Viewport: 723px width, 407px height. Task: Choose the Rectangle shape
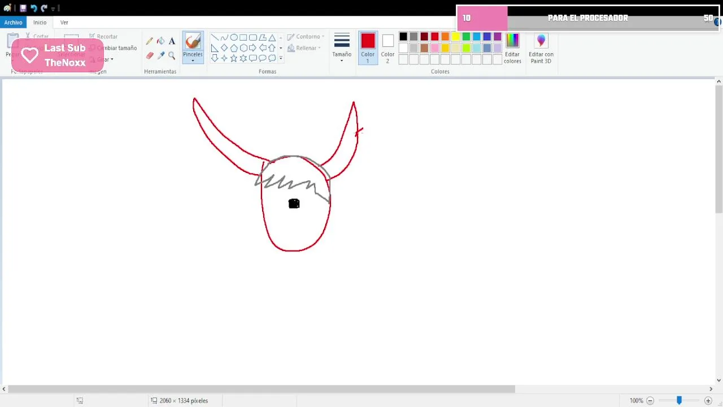[x=243, y=38]
